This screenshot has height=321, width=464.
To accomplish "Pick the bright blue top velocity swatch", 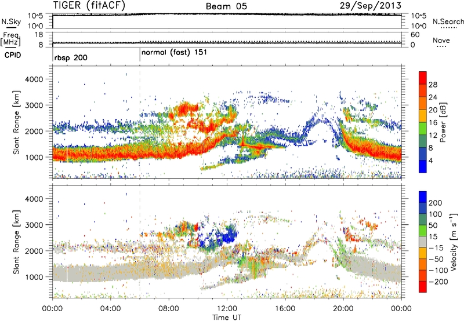I will (x=423, y=197).
